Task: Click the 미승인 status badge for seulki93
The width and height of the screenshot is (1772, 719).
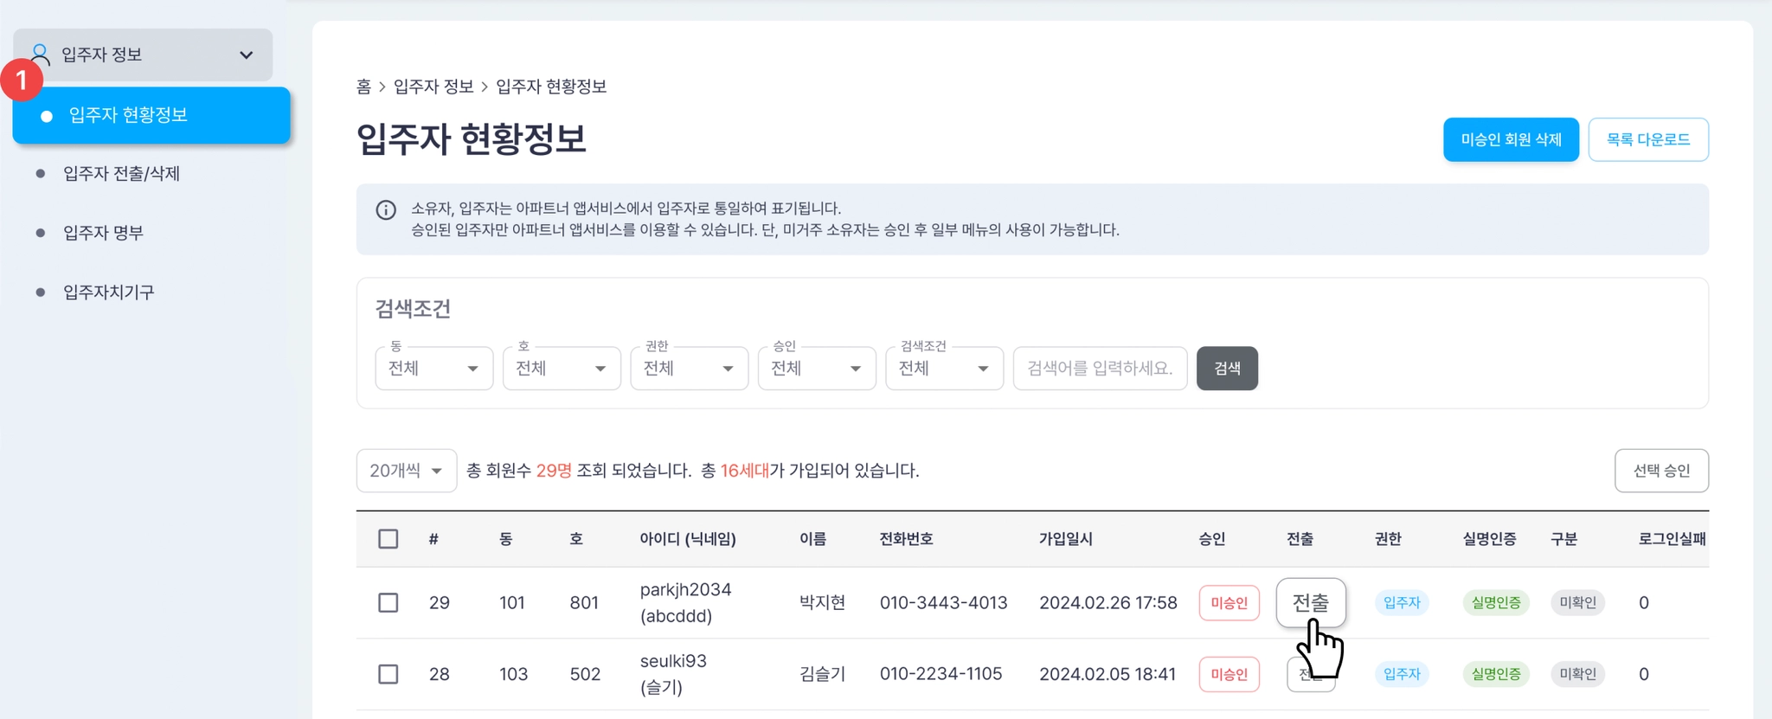Action: [x=1229, y=674]
